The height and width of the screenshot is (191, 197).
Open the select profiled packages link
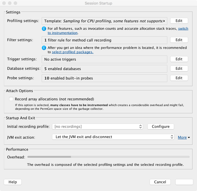pos(73,52)
